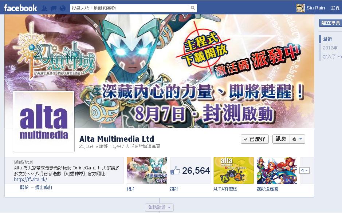Select 2012年 in the timeline

pyautogui.click(x=330, y=48)
